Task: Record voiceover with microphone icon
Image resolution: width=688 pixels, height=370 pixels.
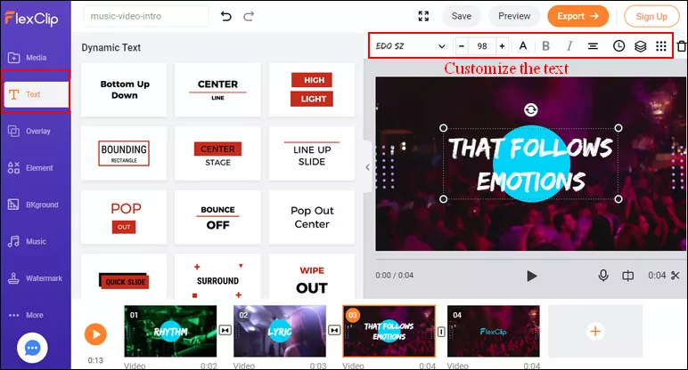Action: click(x=603, y=276)
